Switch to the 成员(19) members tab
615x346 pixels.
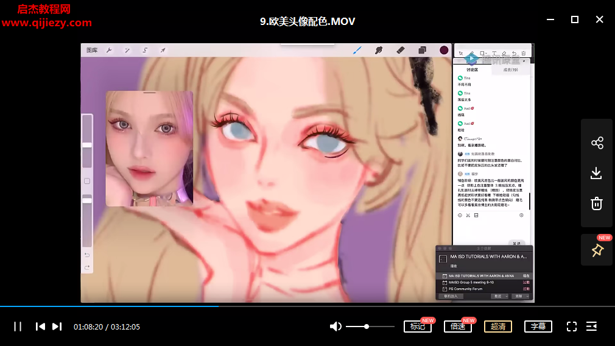[x=510, y=70]
